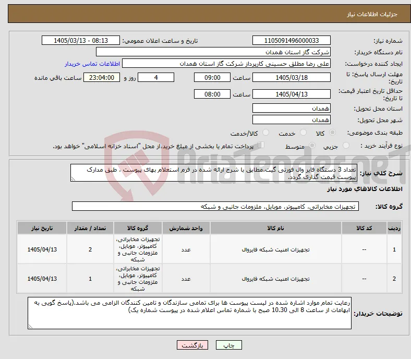411x359 pixels.
Task: Click row 1 item name تجهیزات امنیت شبکه فایروال
Action: pos(276,249)
